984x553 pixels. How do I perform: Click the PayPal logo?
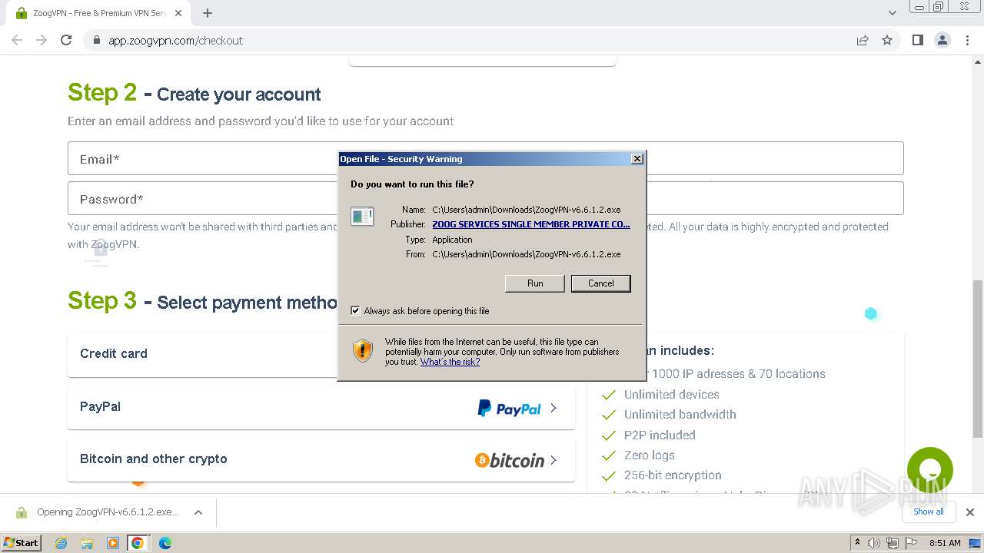pos(509,408)
